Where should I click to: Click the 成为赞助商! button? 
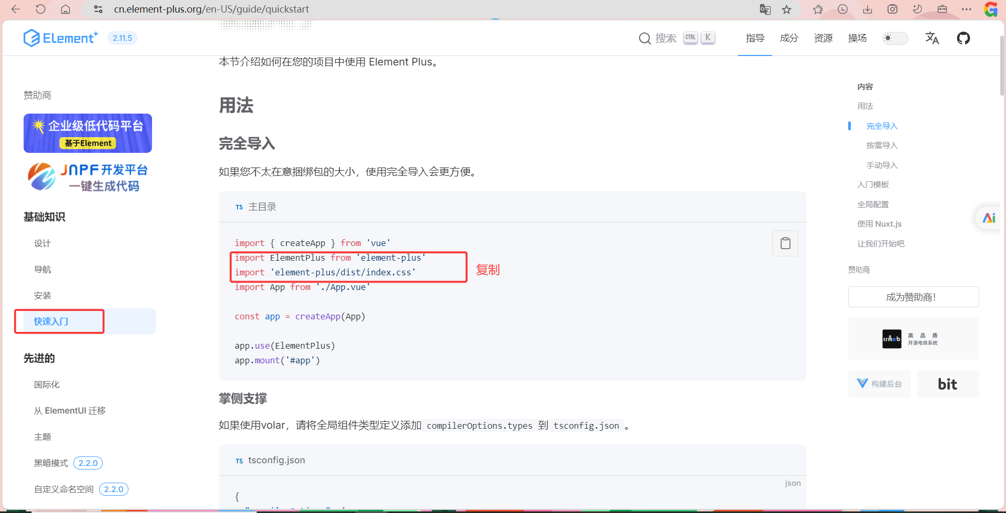(x=913, y=297)
